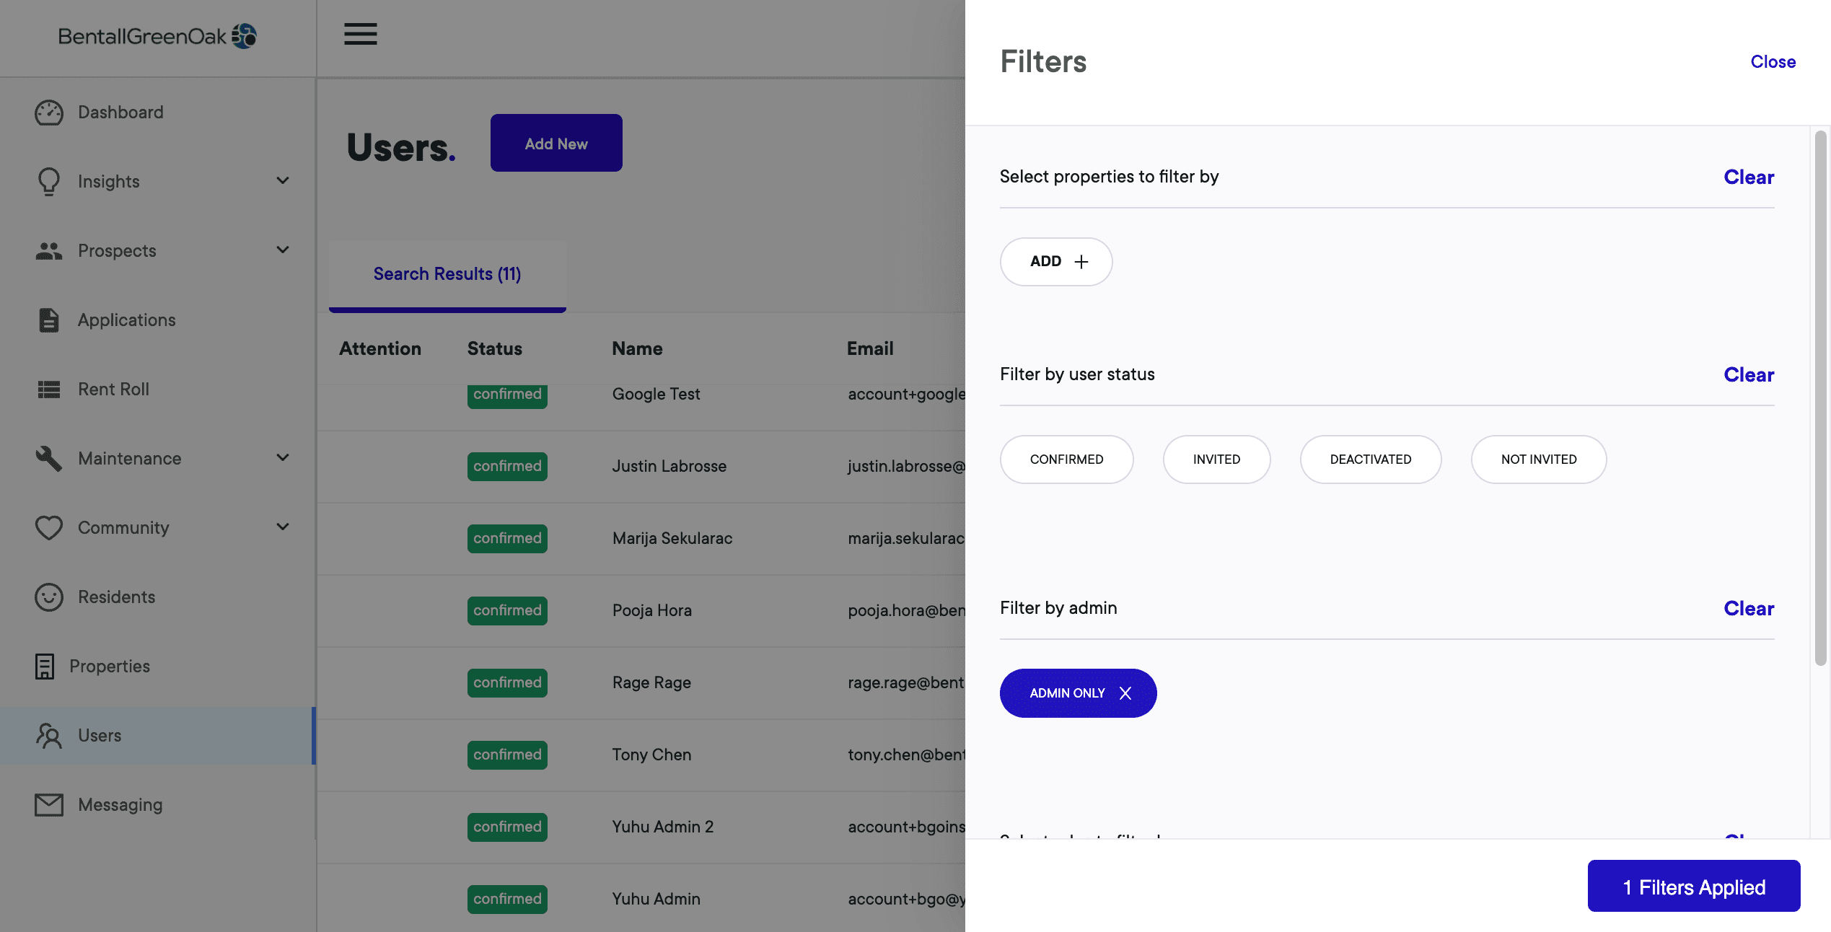The image size is (1831, 932).
Task: Click the Marija Sekularac name
Action: pos(672,539)
